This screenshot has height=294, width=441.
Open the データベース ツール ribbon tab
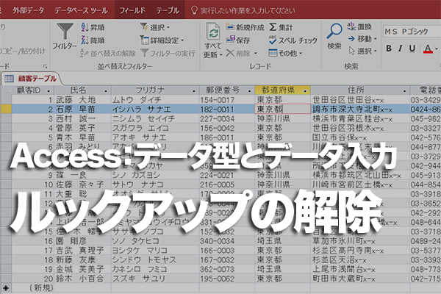click(x=81, y=10)
